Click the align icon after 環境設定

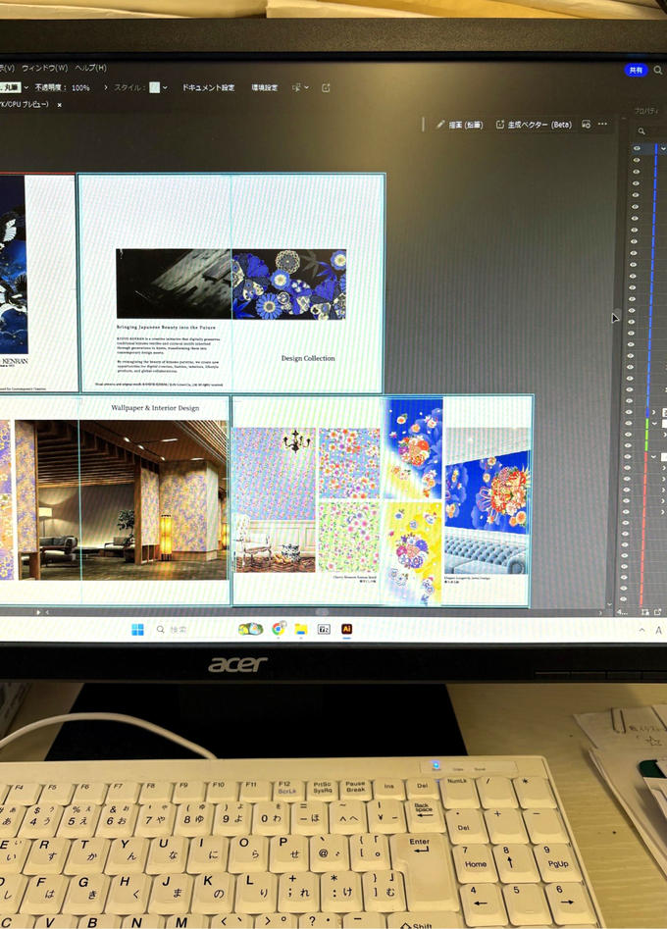297,87
